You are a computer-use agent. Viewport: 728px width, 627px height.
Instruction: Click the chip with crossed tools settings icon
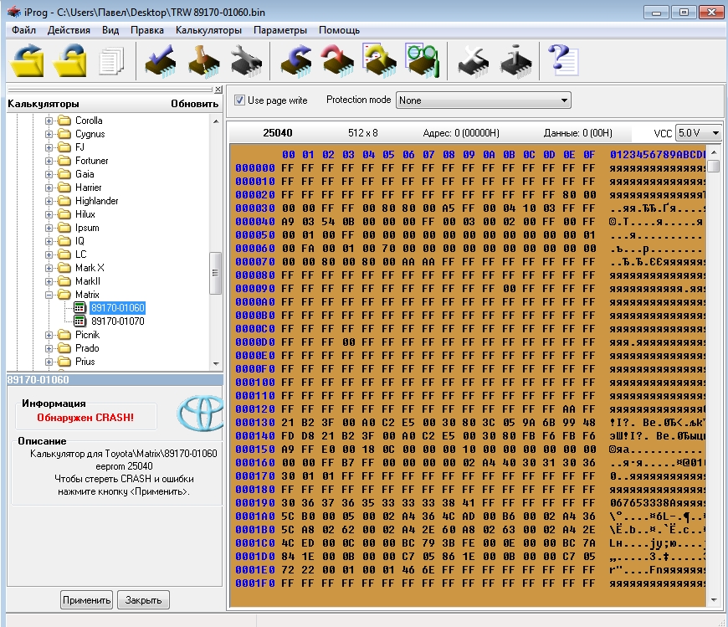point(473,61)
